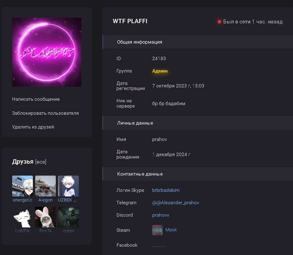
Task: Click the Ник на сервере field label
Action: [126, 103]
